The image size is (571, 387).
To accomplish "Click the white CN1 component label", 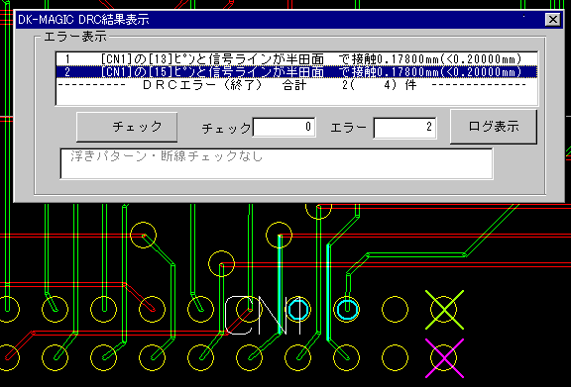I will click(x=264, y=315).
